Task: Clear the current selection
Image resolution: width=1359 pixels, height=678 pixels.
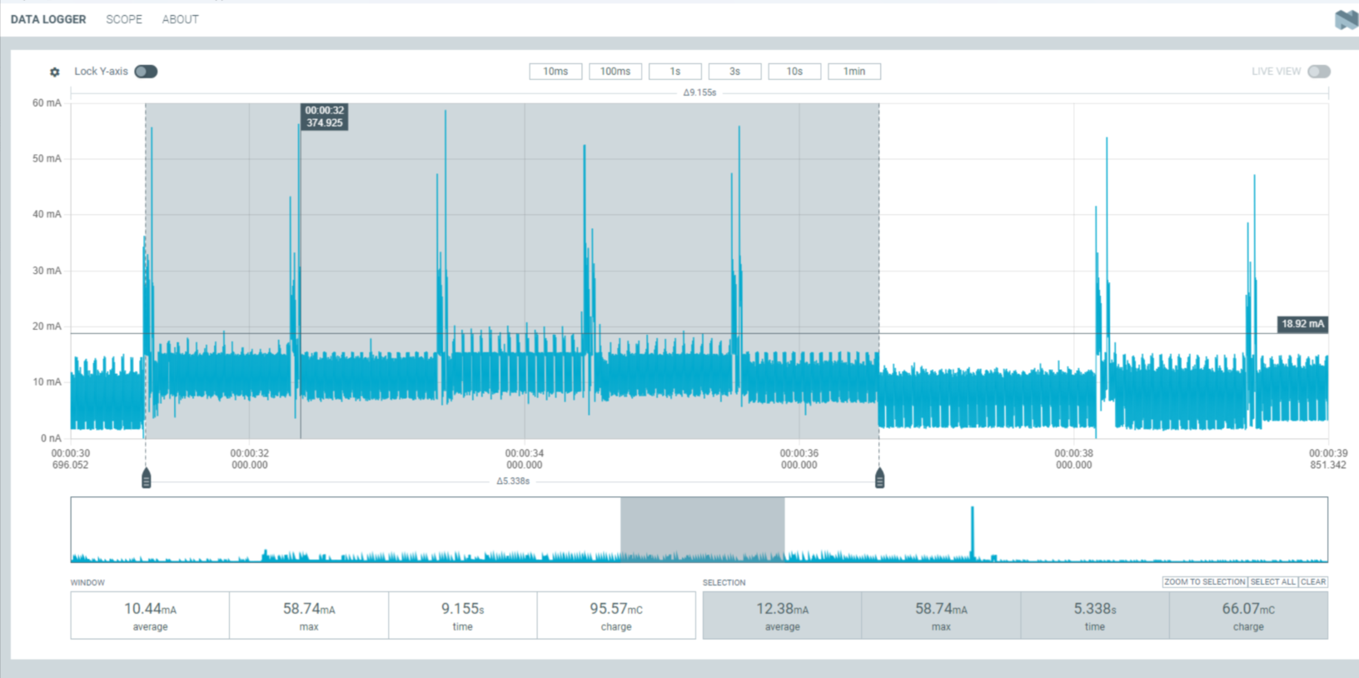Action: tap(1312, 582)
